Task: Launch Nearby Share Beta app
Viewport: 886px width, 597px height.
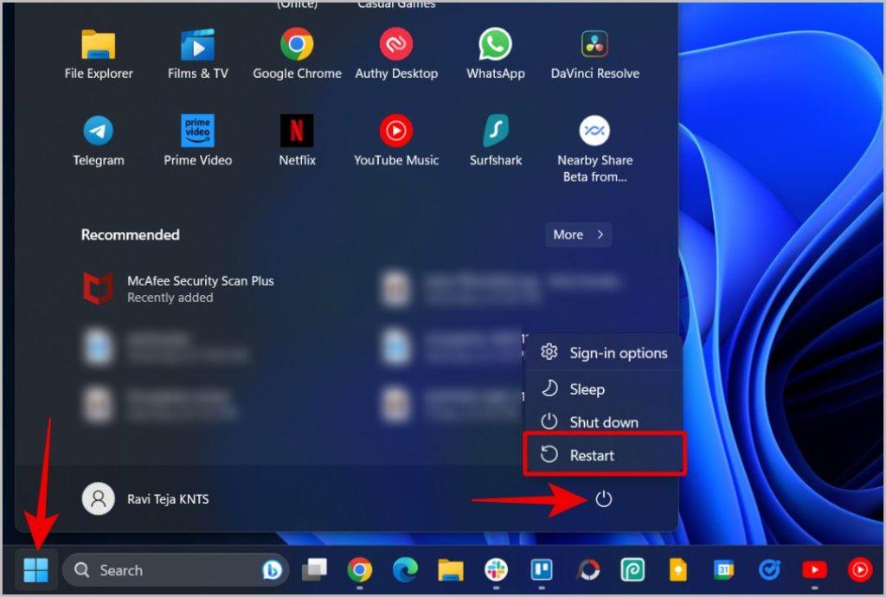Action: pyautogui.click(x=595, y=149)
